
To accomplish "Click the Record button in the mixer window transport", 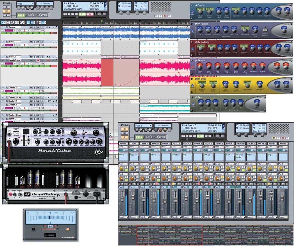I will (x=208, y=136).
